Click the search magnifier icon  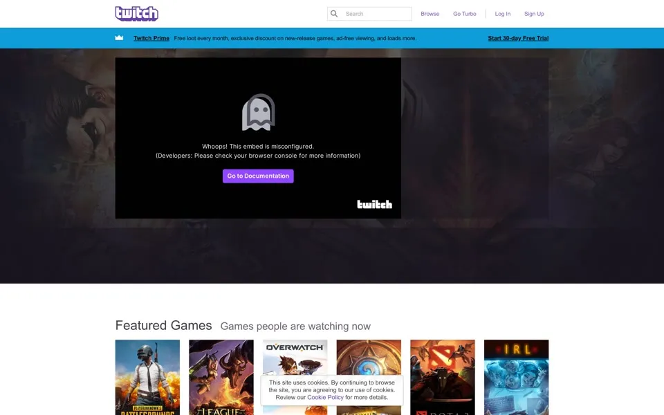click(x=334, y=14)
